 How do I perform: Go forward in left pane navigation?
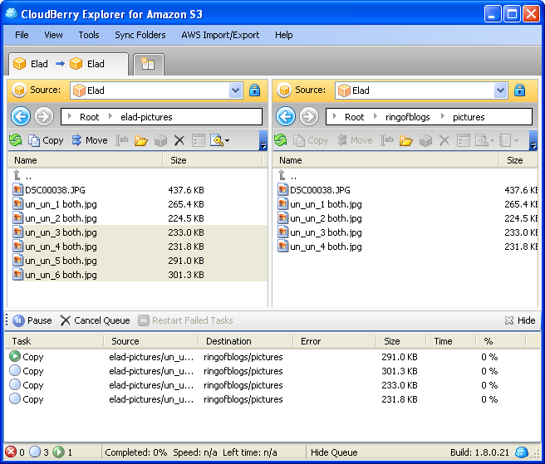(x=43, y=116)
